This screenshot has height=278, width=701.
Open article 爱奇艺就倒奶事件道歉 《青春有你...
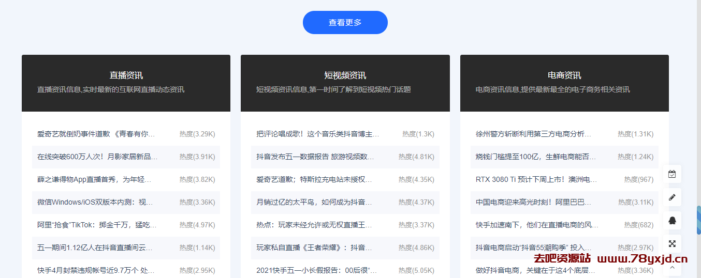coord(96,134)
